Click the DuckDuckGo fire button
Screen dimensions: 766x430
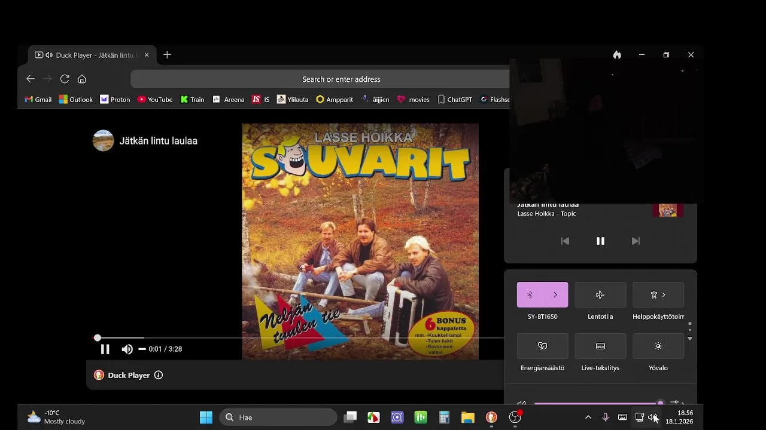(x=617, y=54)
